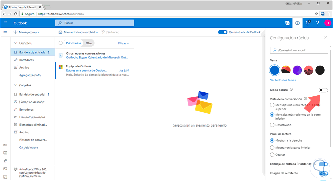Open the SI account avatar
The width and height of the screenshot is (333, 181).
coord(328,23)
